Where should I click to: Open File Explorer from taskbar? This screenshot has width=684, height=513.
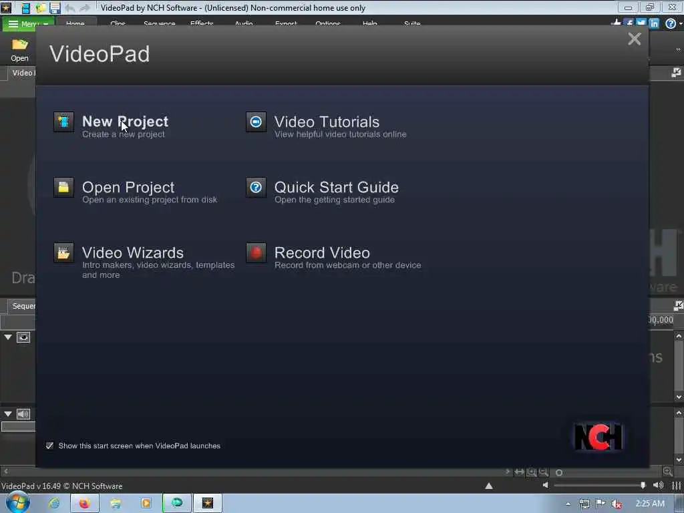116,504
